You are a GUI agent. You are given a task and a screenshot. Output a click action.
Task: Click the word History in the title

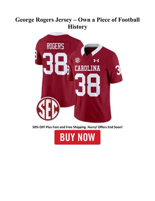point(77,27)
